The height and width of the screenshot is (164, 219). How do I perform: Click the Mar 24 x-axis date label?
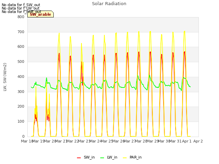tap(95, 141)
